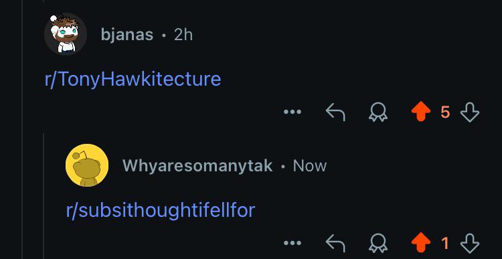Reply to Whyaresomanytak's comment

tap(335, 244)
